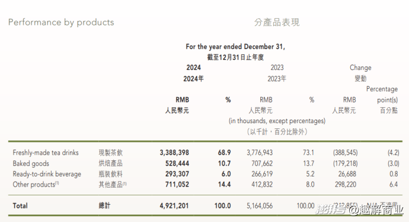The image size is (409, 222).
Task: Select the watermark text @趣解商业
Action: (376, 210)
